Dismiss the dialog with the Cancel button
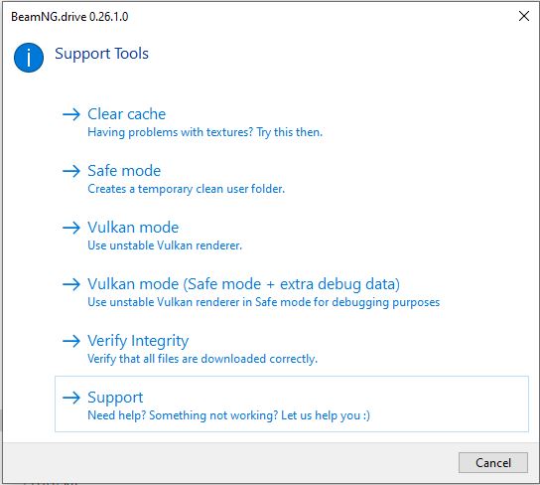The height and width of the screenshot is (485, 540). tap(492, 462)
